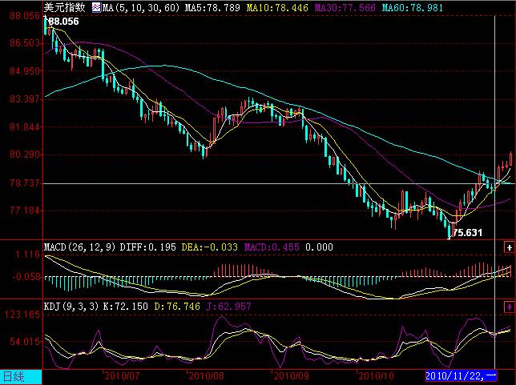Click the 2010/07 date axis label
516x385 pixels.
tap(122, 375)
